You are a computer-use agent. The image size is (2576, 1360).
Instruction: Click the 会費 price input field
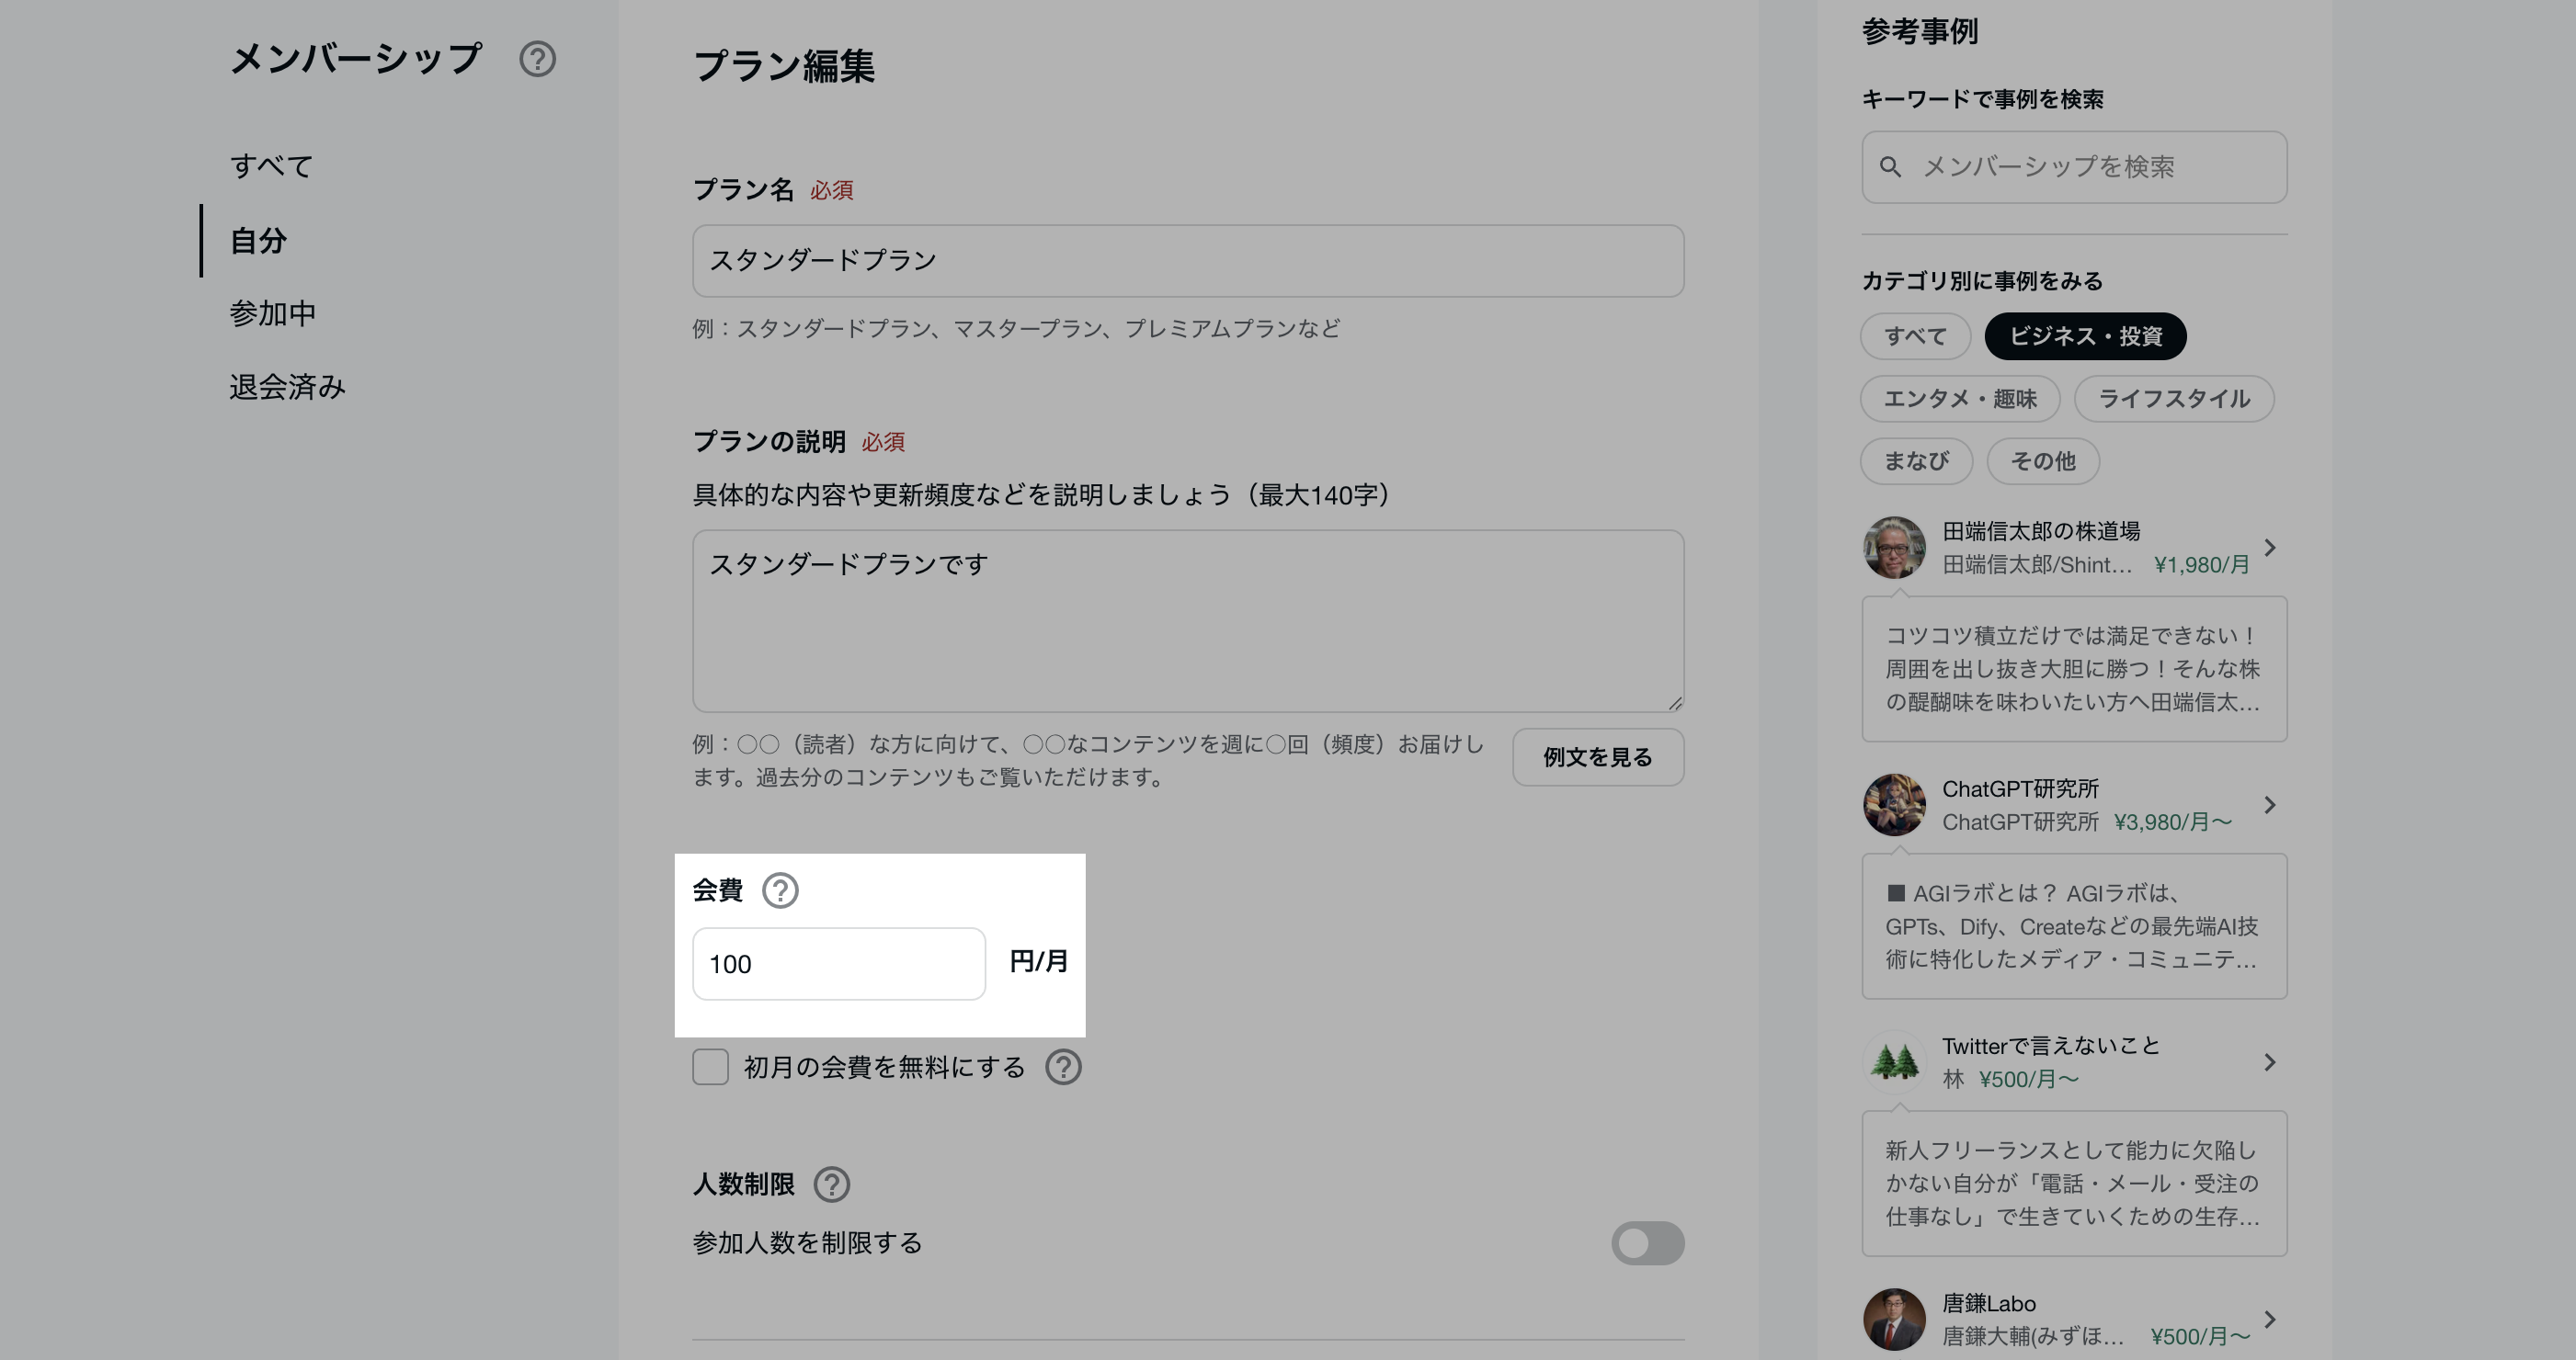[x=839, y=962]
